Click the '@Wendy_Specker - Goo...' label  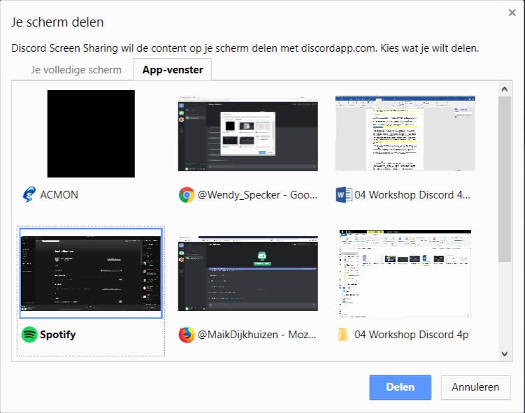tap(257, 195)
